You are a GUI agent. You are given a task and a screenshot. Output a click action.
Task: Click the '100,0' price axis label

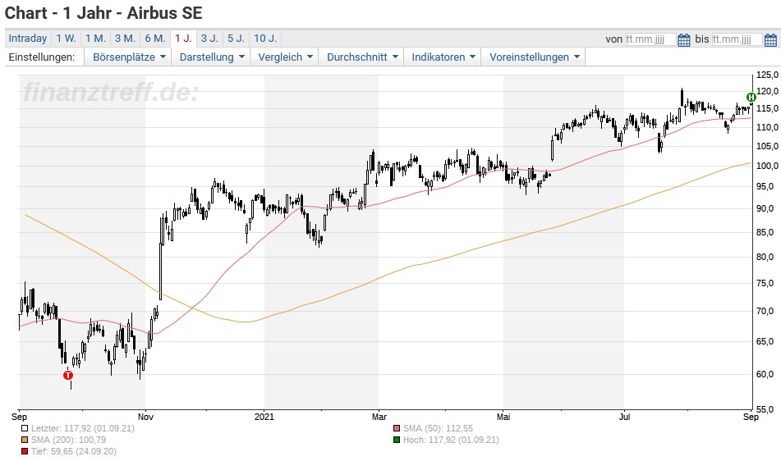[x=767, y=166]
